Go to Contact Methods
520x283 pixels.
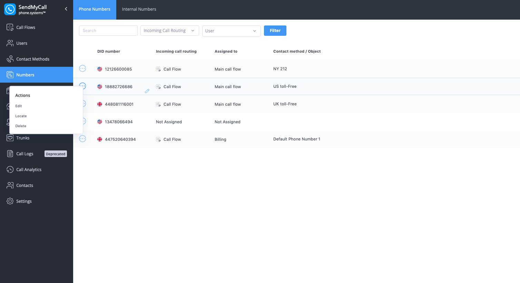point(37,59)
